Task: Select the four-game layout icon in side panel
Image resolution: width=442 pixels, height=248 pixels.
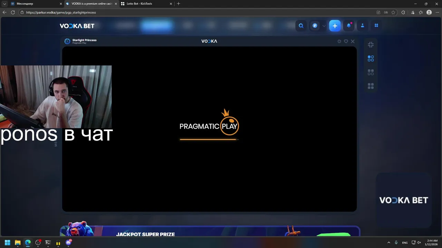Action: click(371, 86)
